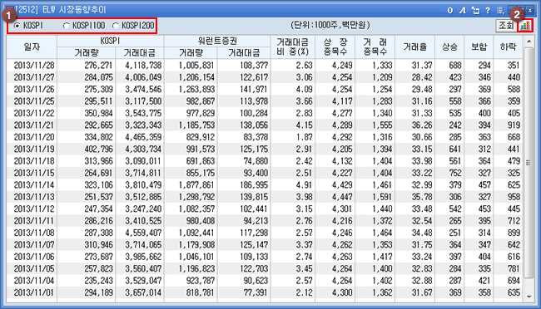Click the 거래대금 header under 워런트증권
Image resolution: width=541 pixels, height=309 pixels.
point(244,52)
